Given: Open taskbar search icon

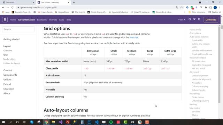Looking at the screenshot, I should pos(10,122).
